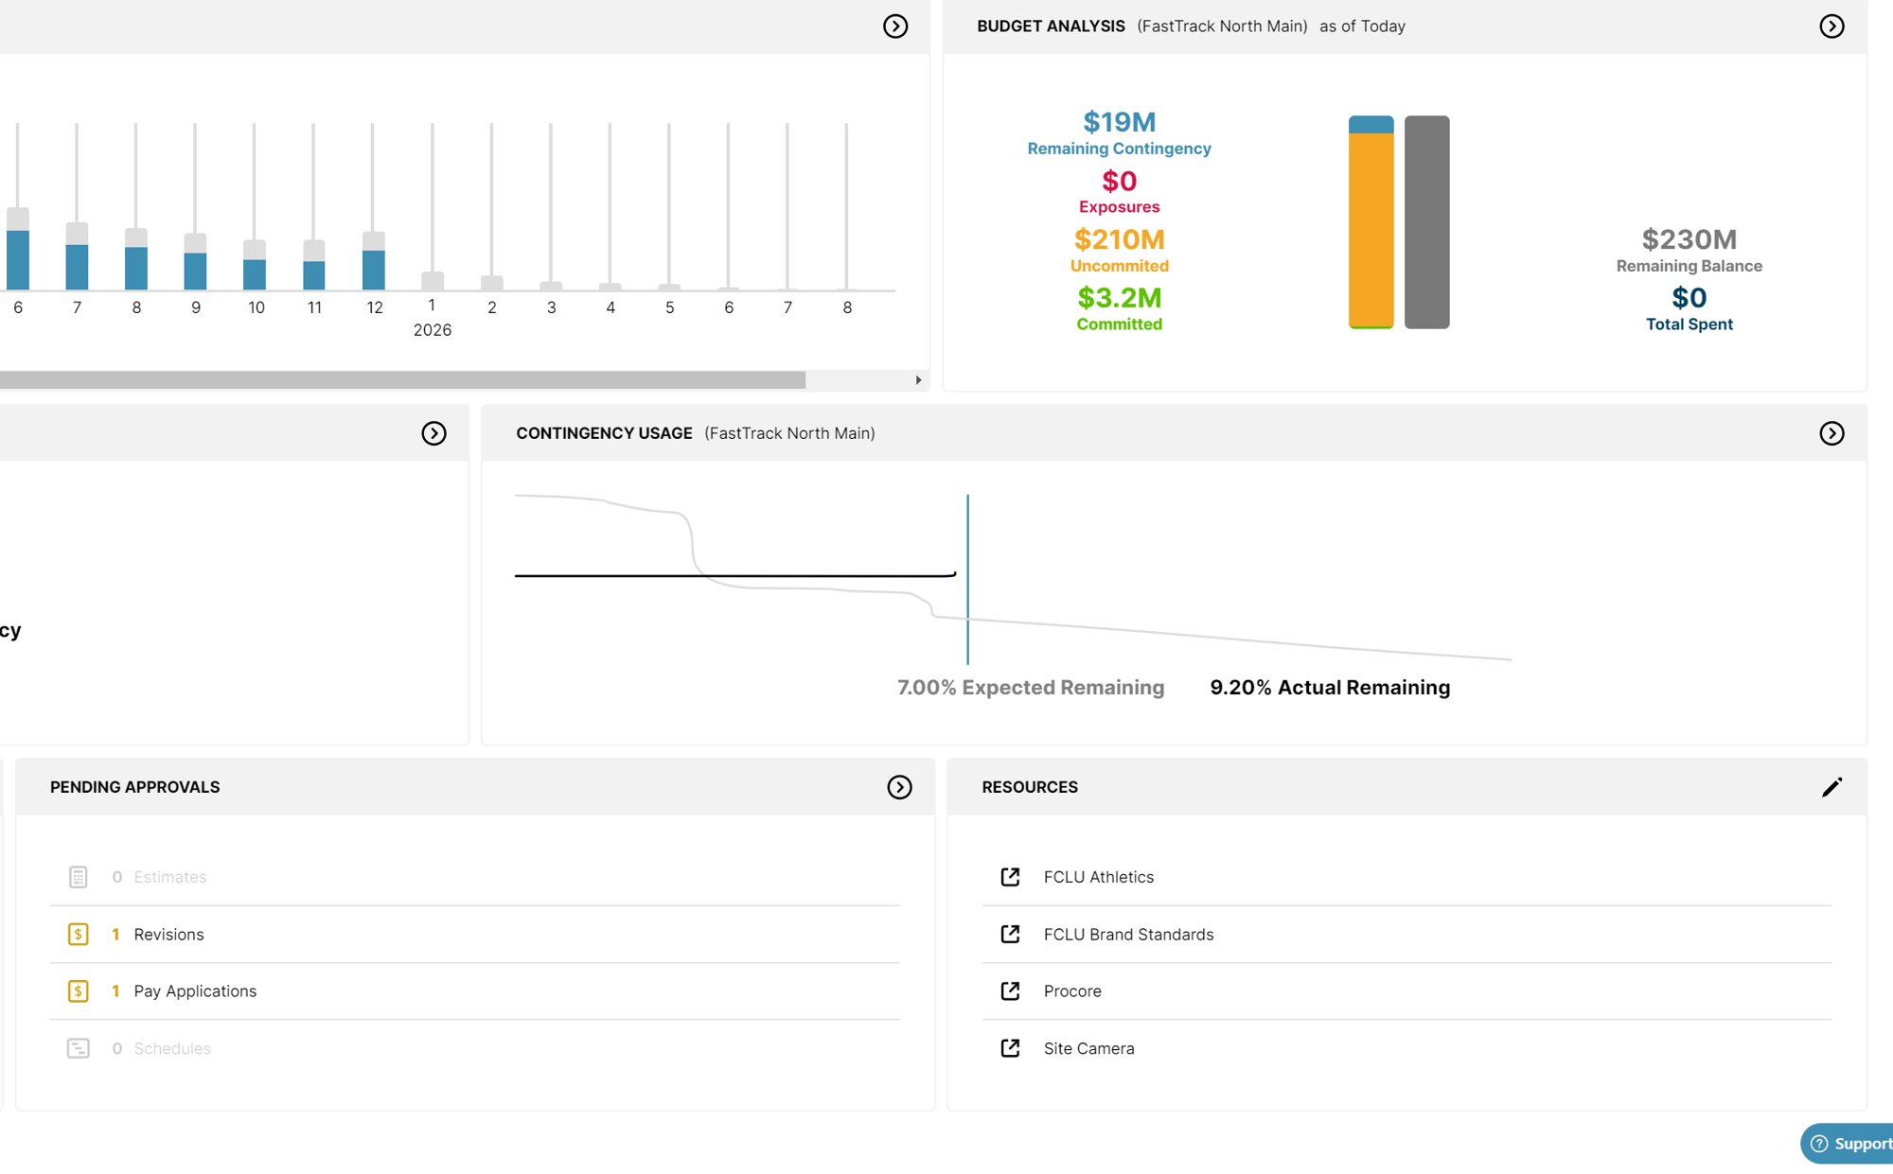The width and height of the screenshot is (1893, 1174).
Task: Open the FCLU Athletics resource link
Action: 1098,877
